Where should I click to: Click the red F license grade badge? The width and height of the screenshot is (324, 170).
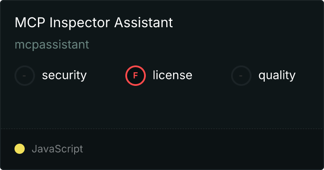pyautogui.click(x=136, y=76)
